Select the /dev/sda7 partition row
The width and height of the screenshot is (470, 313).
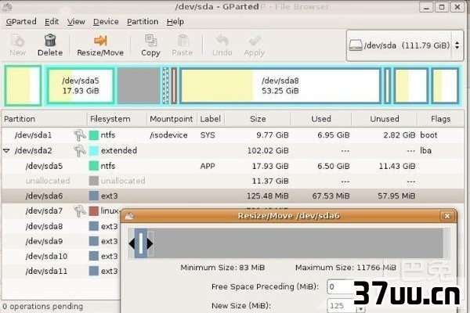click(x=61, y=210)
